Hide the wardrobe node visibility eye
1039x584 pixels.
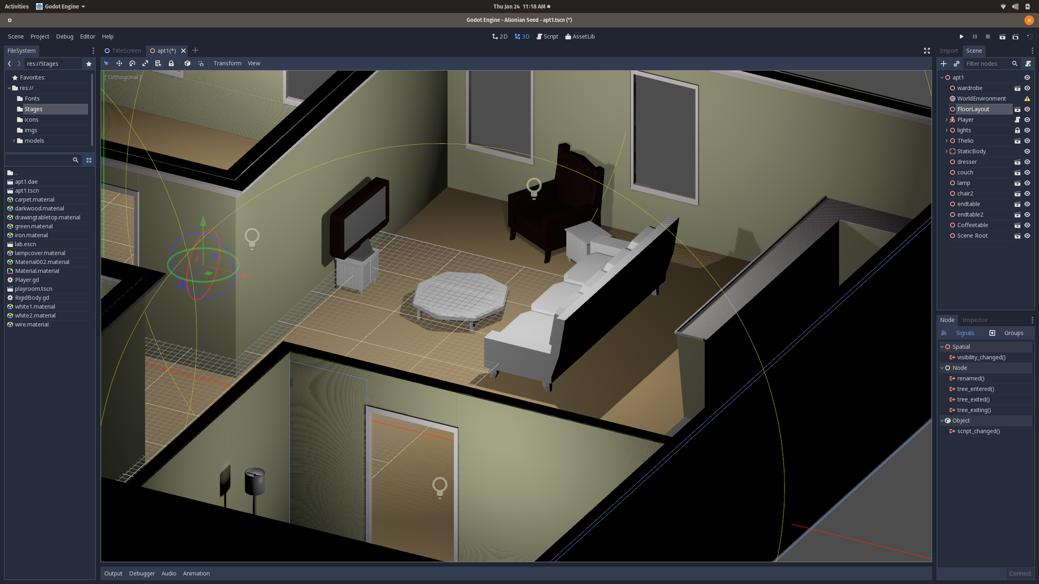coord(1027,88)
